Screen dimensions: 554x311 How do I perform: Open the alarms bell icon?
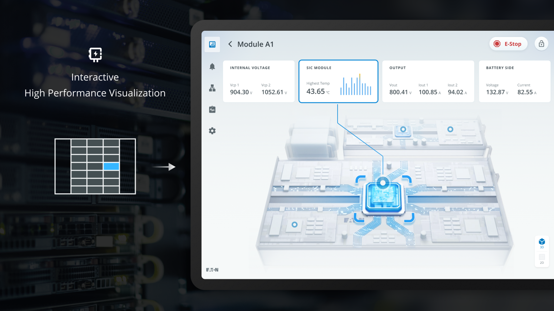pyautogui.click(x=212, y=66)
